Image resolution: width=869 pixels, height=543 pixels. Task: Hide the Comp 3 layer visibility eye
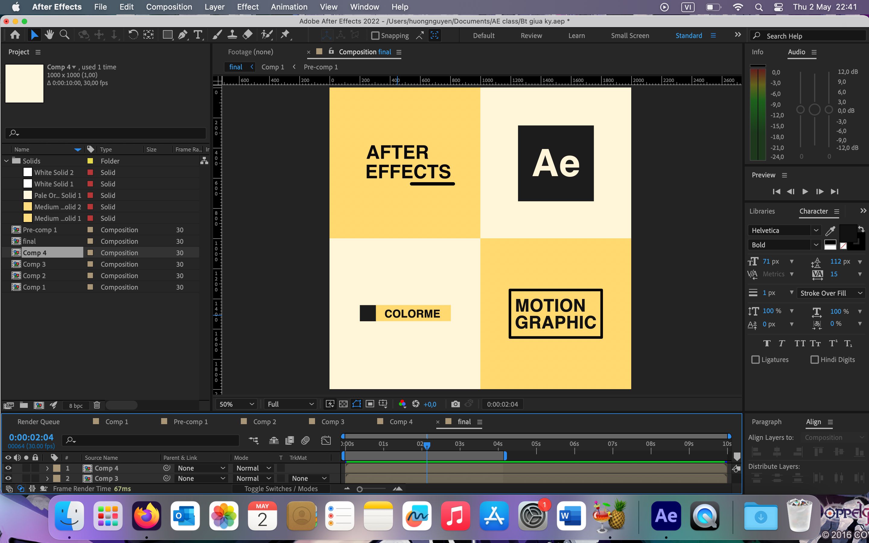pos(8,478)
